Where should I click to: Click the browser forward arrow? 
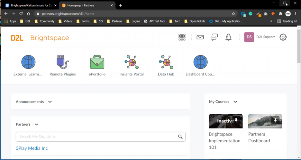click(14, 13)
